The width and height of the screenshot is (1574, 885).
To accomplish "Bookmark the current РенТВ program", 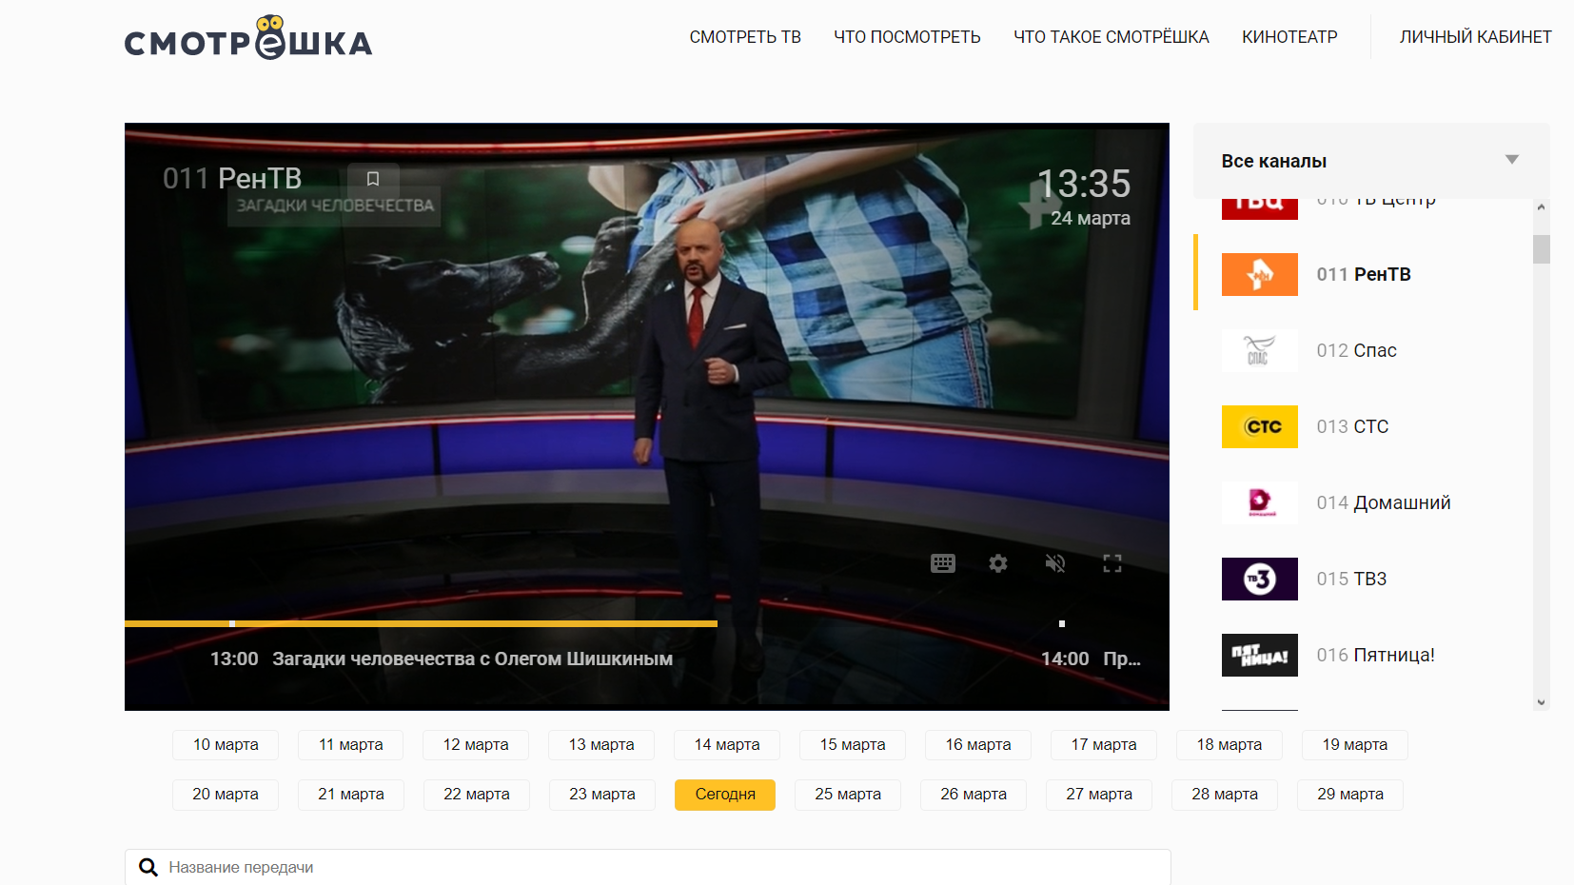I will tap(373, 178).
